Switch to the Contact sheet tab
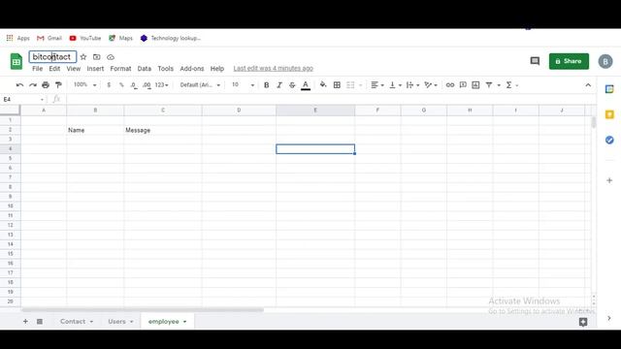The height and width of the screenshot is (349, 621). pos(73,321)
